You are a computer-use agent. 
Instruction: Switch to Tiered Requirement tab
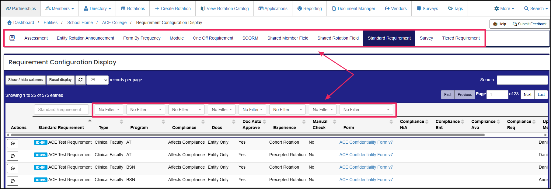[x=461, y=38]
